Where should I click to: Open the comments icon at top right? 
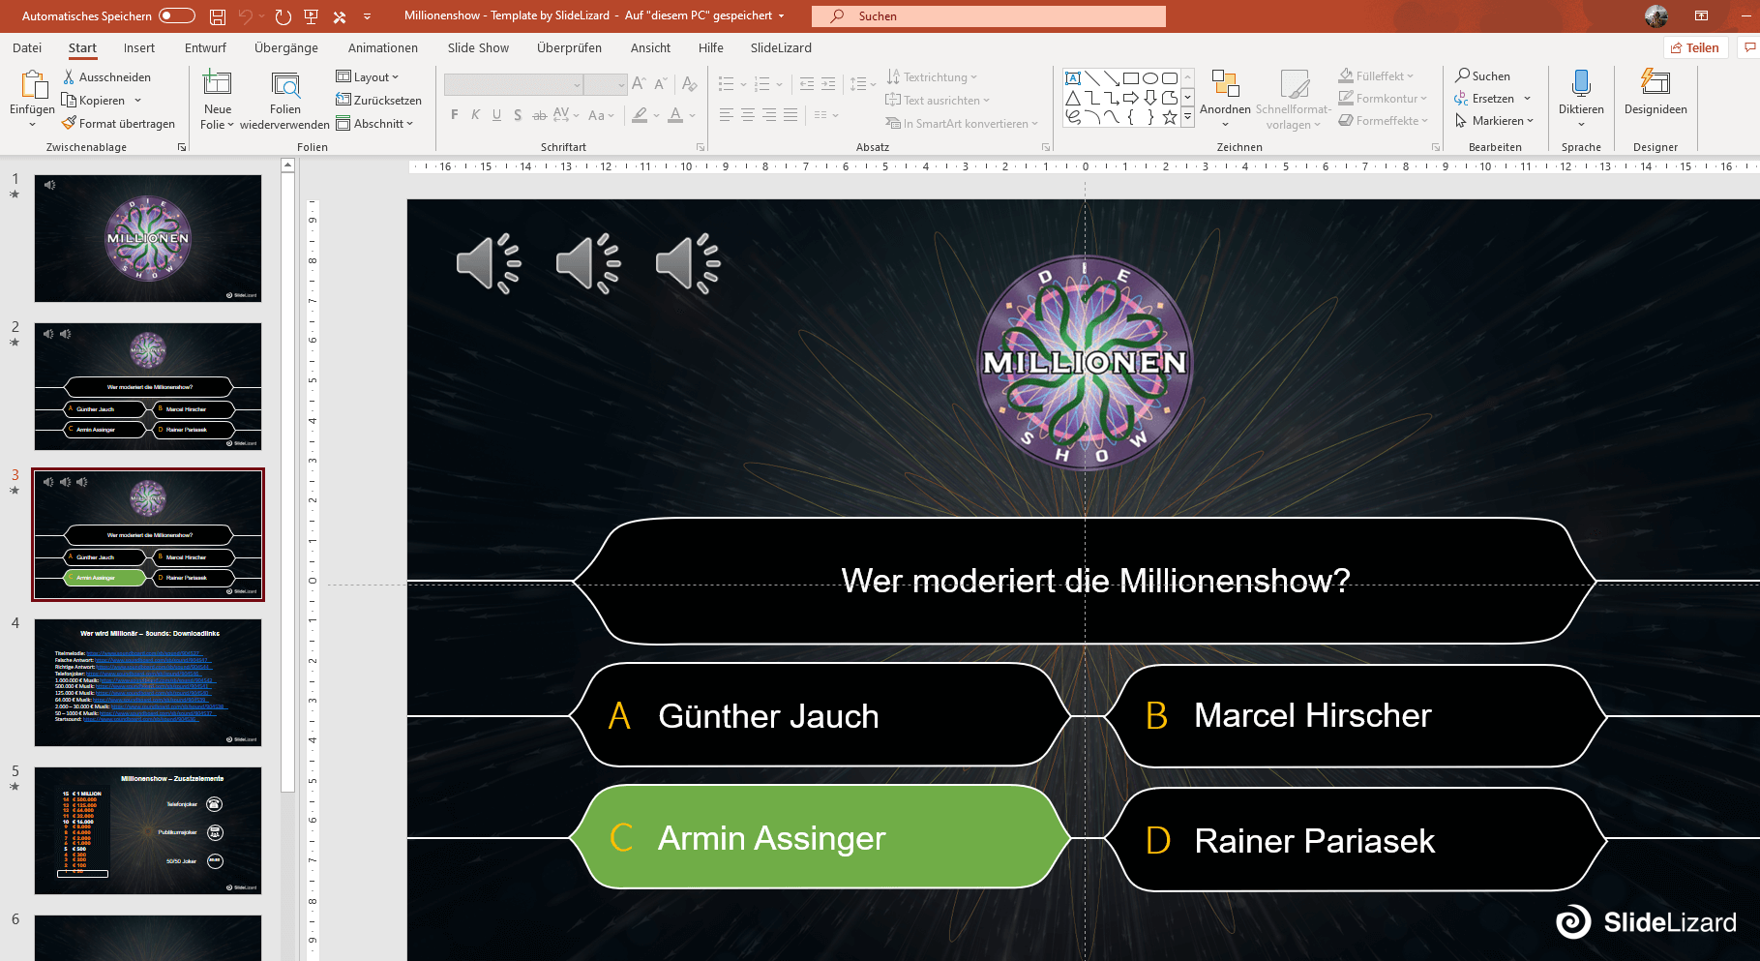tap(1749, 47)
